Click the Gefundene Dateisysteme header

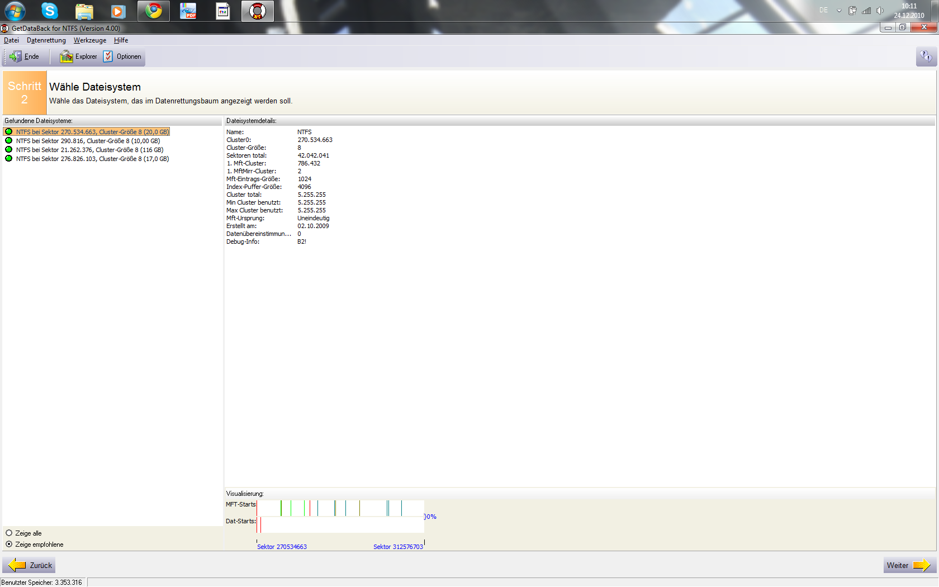pos(39,121)
